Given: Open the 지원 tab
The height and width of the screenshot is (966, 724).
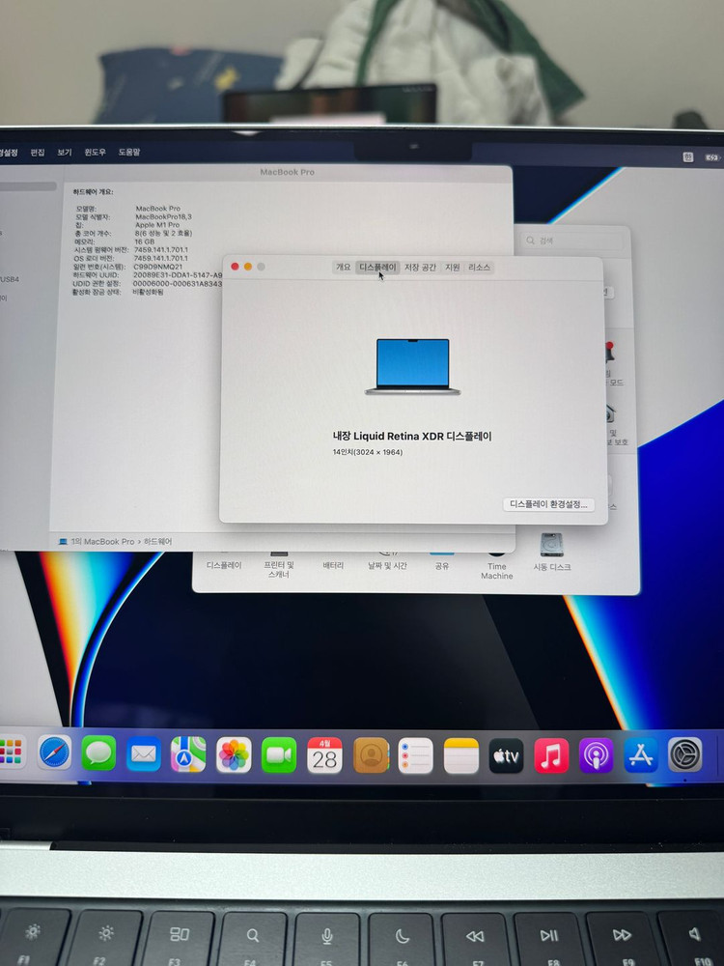Looking at the screenshot, I should [453, 268].
